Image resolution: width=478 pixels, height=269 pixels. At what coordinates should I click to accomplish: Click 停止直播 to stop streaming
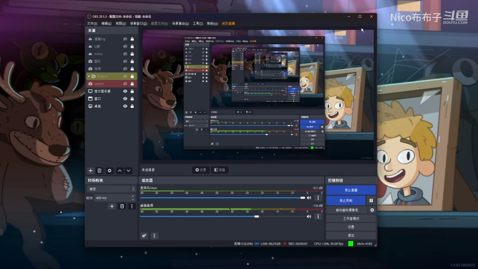(351, 190)
